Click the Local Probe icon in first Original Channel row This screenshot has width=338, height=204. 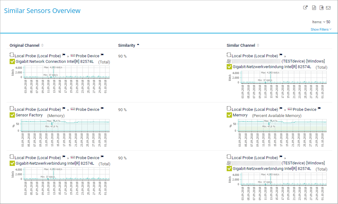(12, 56)
